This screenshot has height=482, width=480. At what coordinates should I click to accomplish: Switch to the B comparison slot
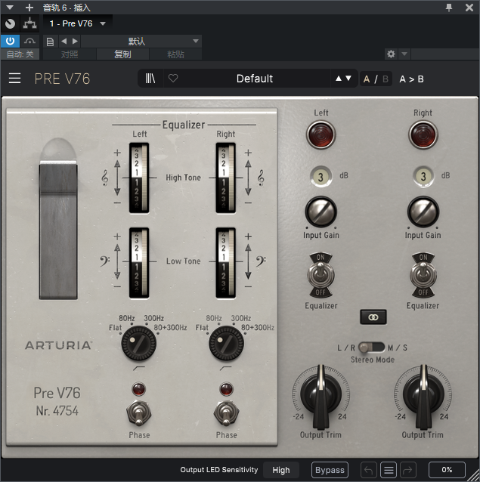pos(386,79)
